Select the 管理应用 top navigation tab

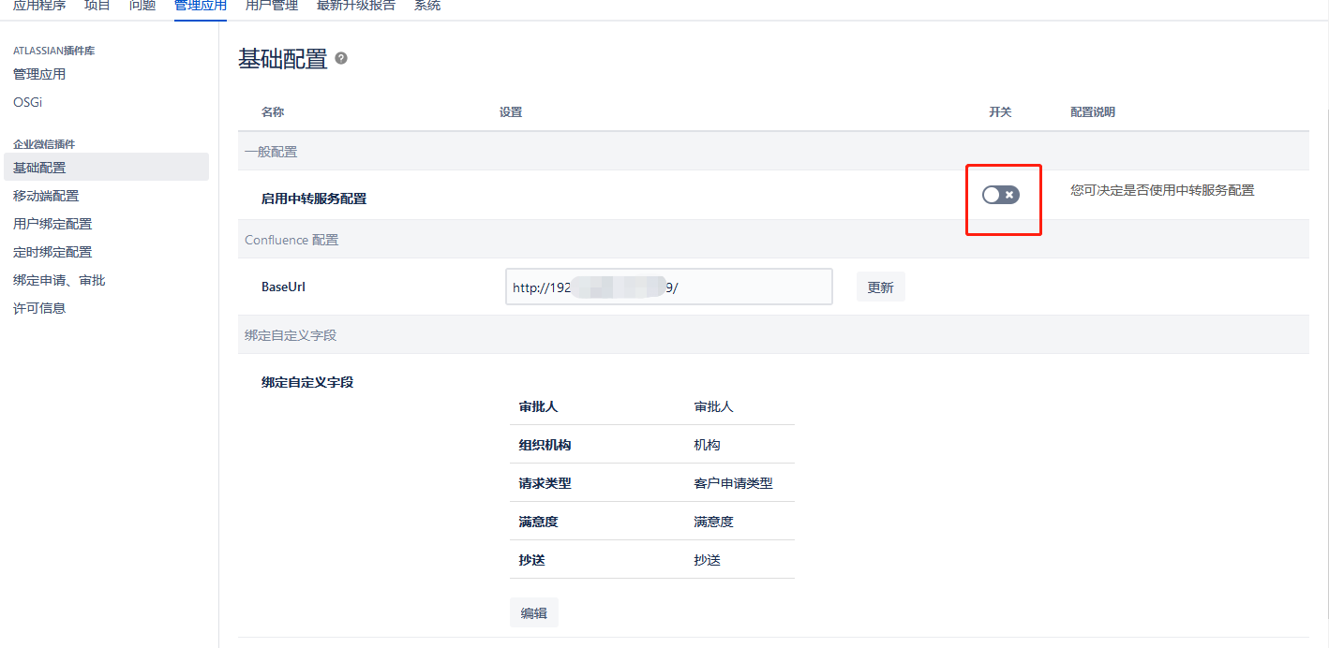200,6
